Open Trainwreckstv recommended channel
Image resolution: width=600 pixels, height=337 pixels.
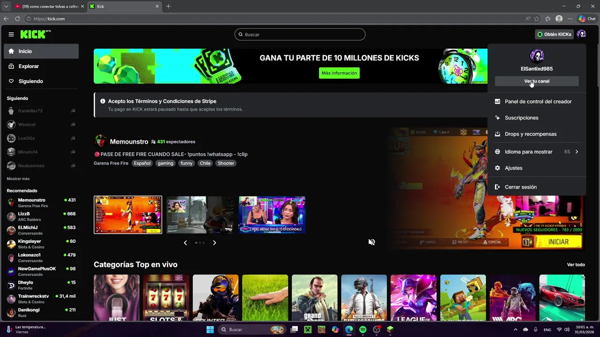(x=41, y=299)
